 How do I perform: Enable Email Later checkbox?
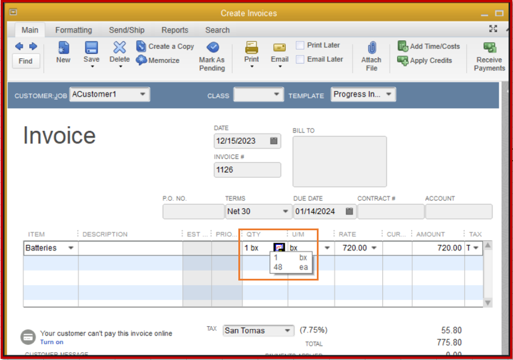tap(300, 60)
